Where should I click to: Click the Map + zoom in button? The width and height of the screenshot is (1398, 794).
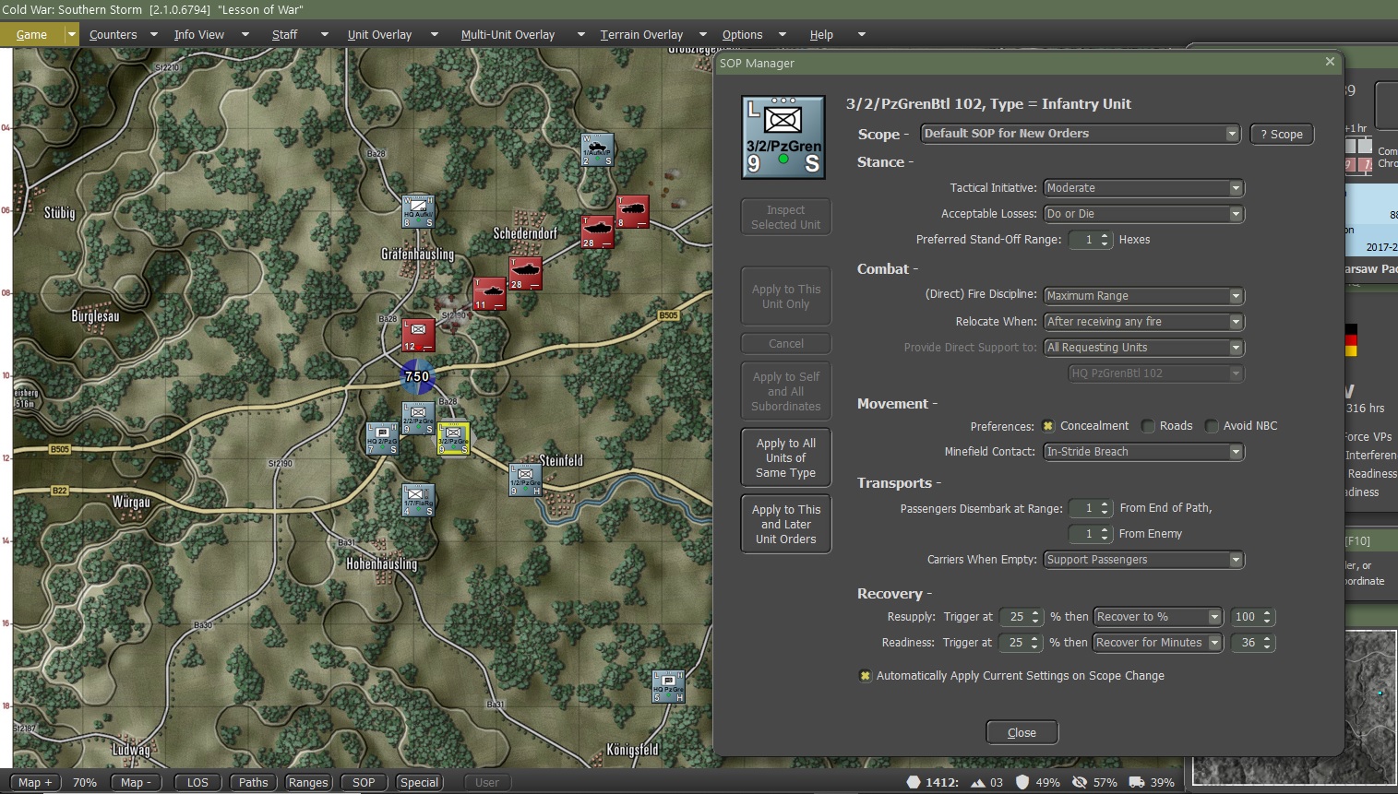point(35,783)
